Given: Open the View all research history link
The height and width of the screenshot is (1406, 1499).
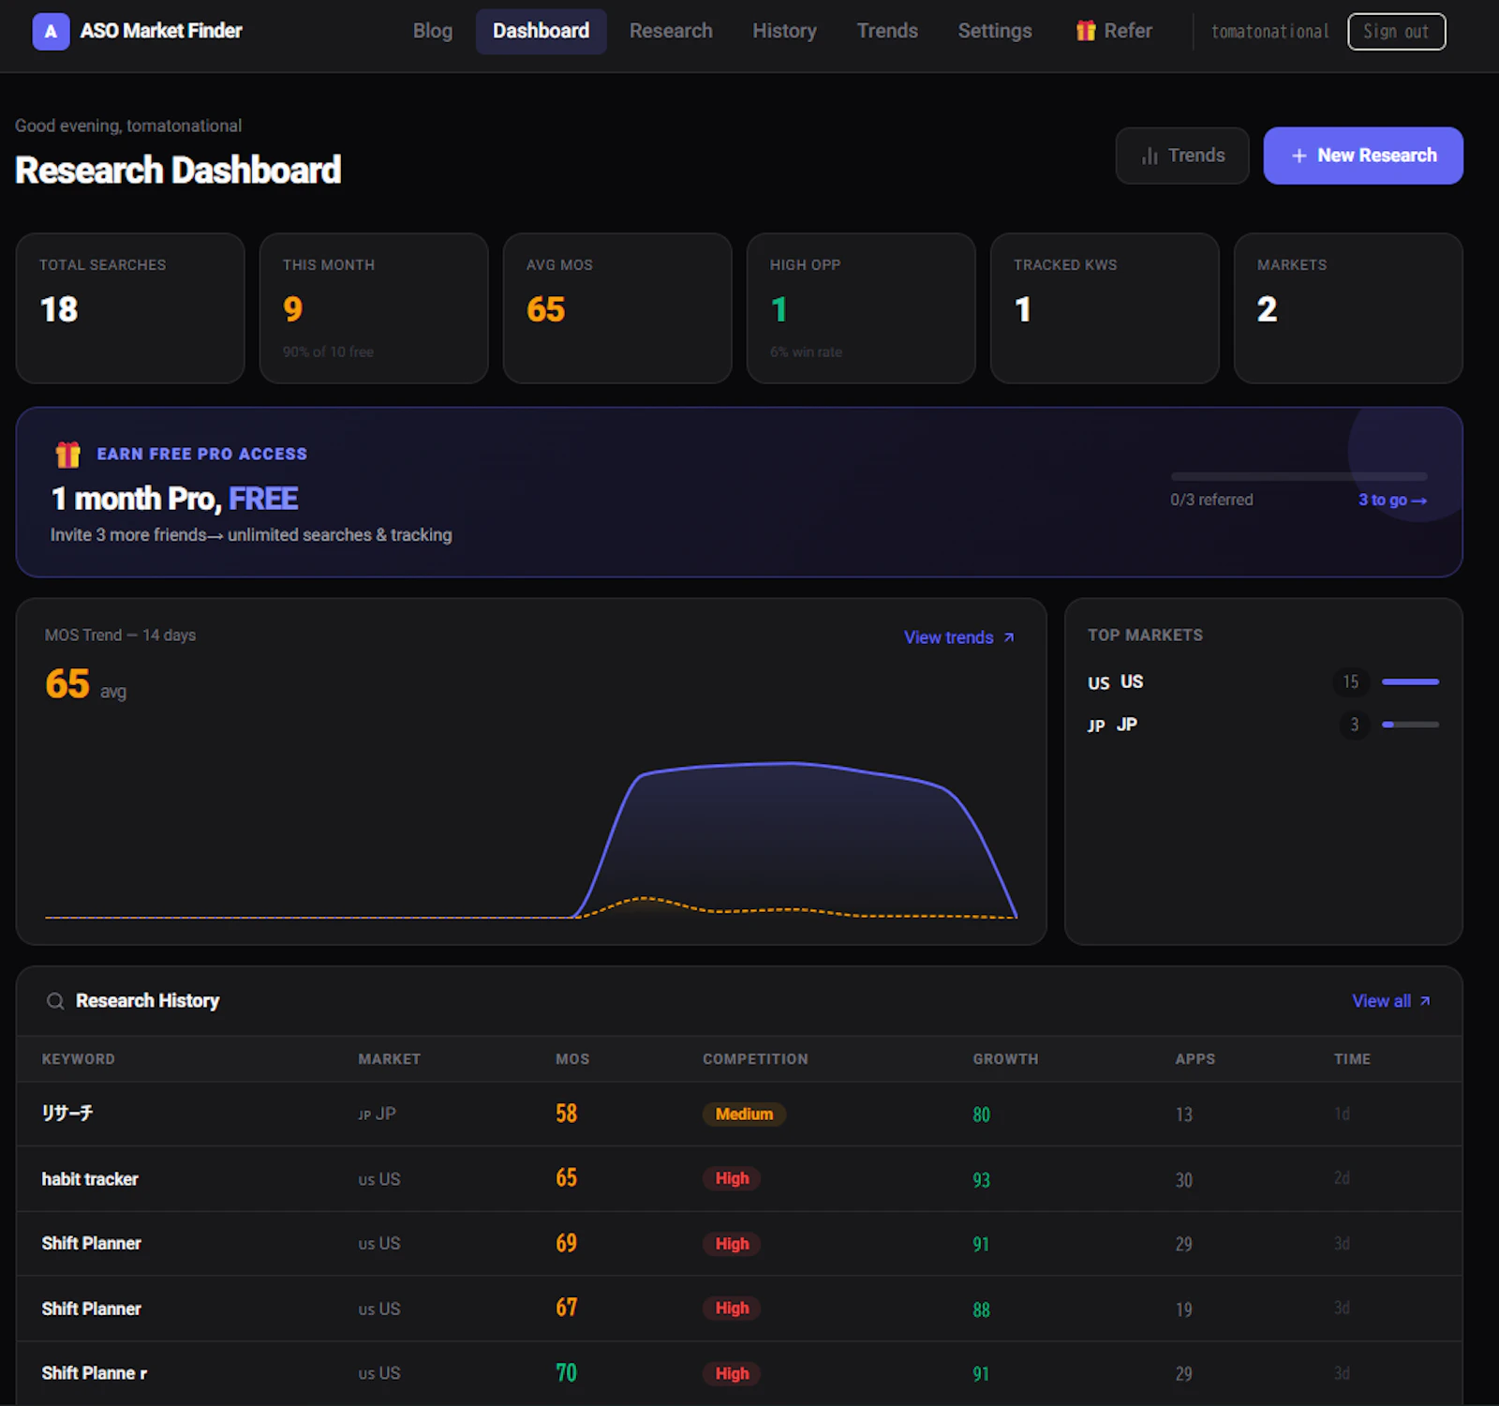Looking at the screenshot, I should (x=1391, y=1001).
